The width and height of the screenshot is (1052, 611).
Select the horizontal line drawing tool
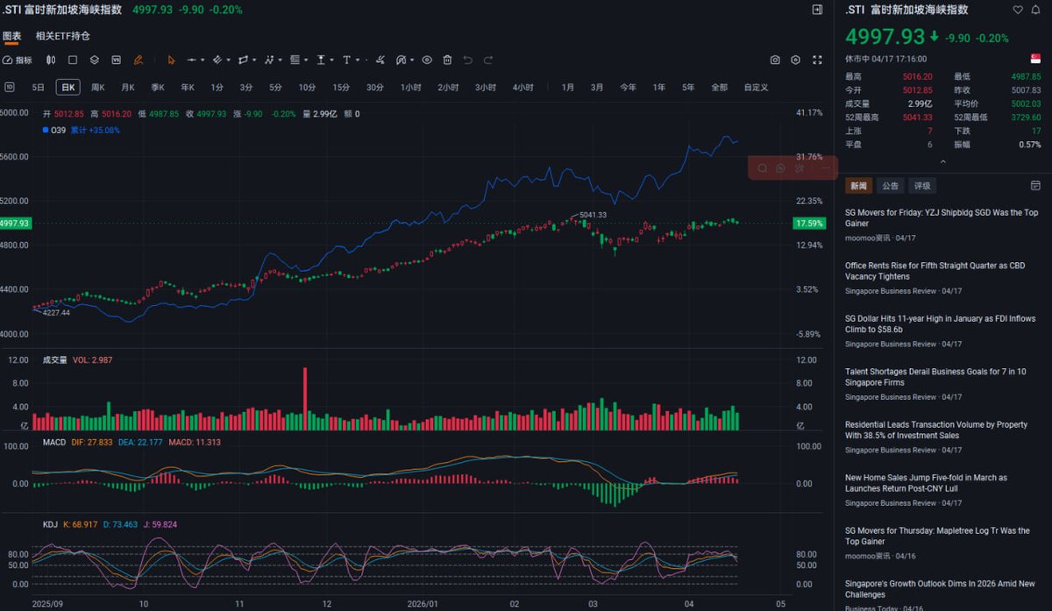192,60
